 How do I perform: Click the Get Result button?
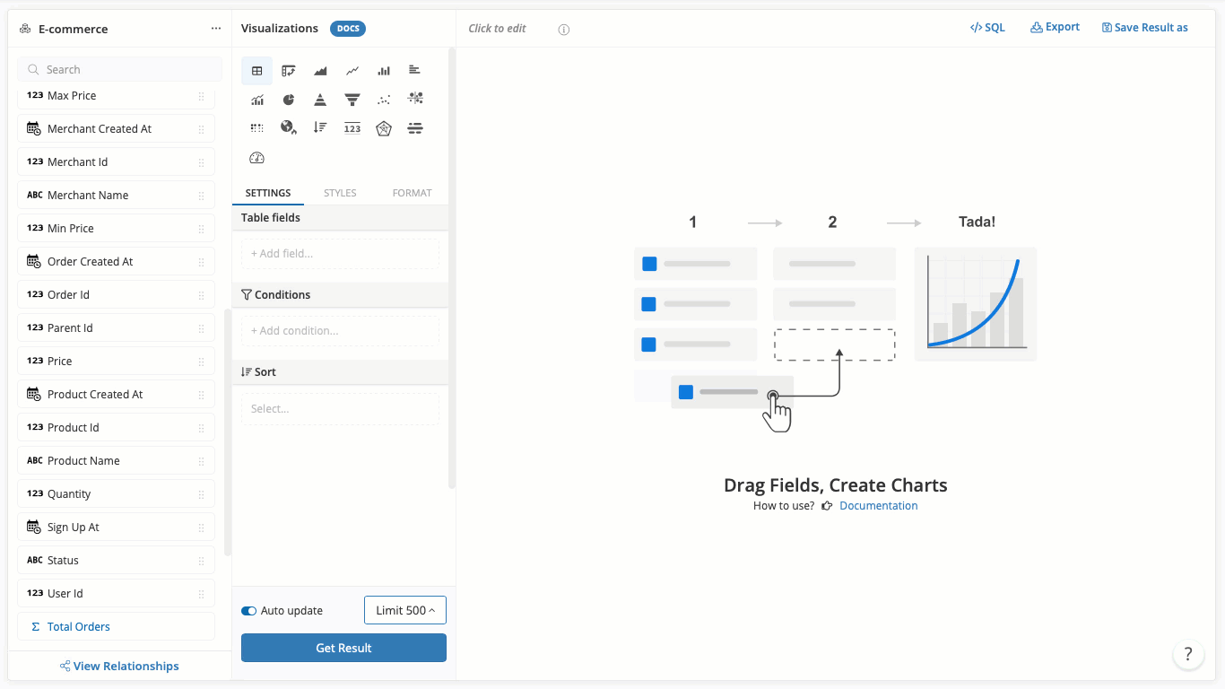coord(343,648)
